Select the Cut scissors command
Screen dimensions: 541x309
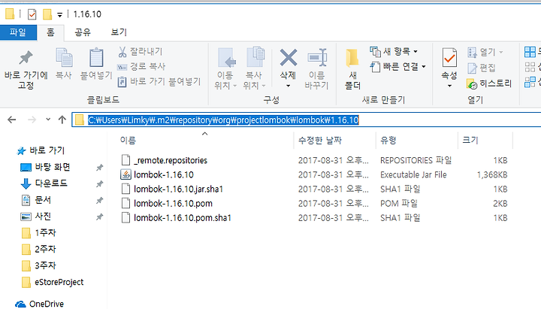pos(140,52)
